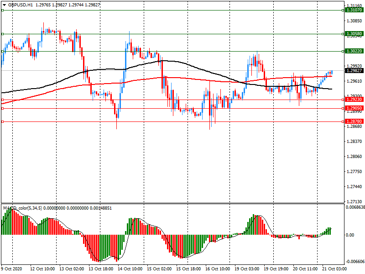The height and width of the screenshot is (274, 365).
Task: Grab left handle of the 1.28780 line
Action: pyautogui.click(x=2, y=121)
